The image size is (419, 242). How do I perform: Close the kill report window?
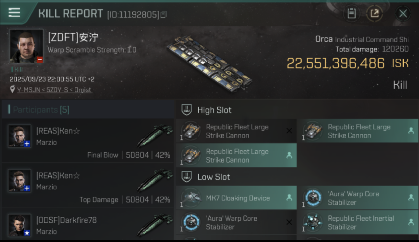click(403, 14)
